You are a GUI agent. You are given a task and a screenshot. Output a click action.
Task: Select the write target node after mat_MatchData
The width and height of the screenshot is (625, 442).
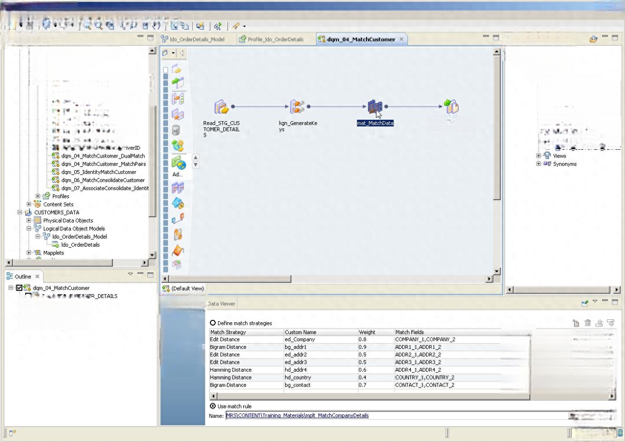point(451,106)
